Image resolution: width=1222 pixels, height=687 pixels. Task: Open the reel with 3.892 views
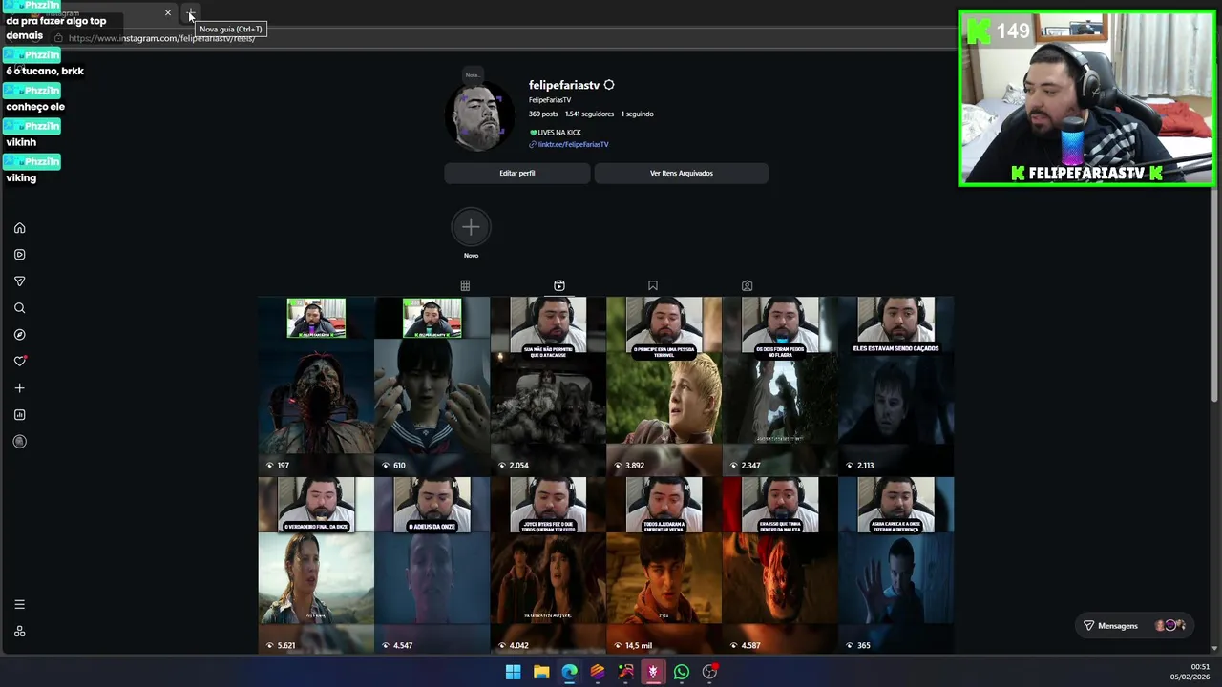coord(664,385)
